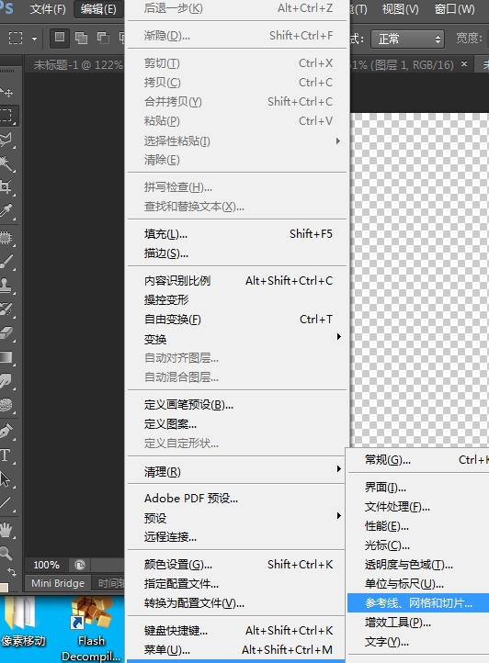Select the Path Selection tool
489x663 pixels.
[x=6, y=479]
